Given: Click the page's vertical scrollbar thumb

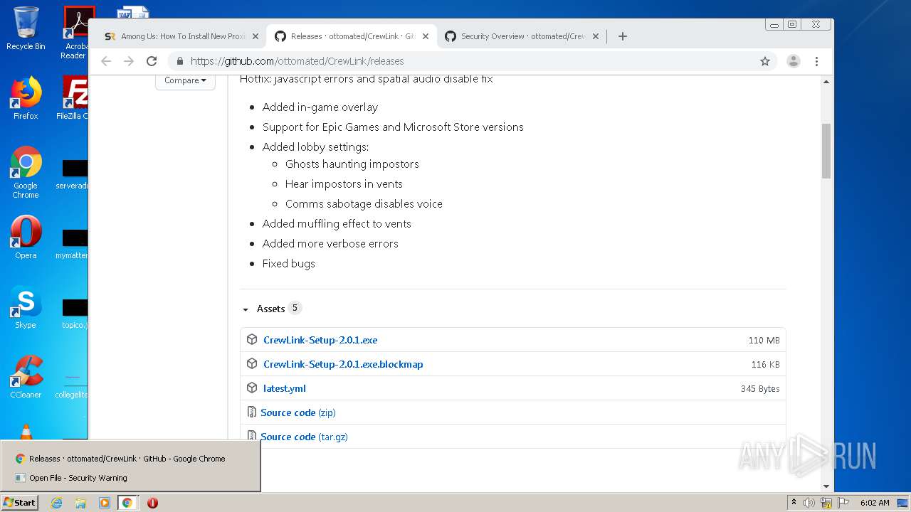Looking at the screenshot, I should (x=826, y=151).
